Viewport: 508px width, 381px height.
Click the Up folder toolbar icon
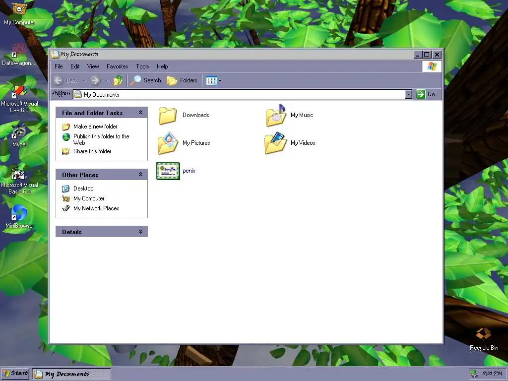[x=118, y=80]
